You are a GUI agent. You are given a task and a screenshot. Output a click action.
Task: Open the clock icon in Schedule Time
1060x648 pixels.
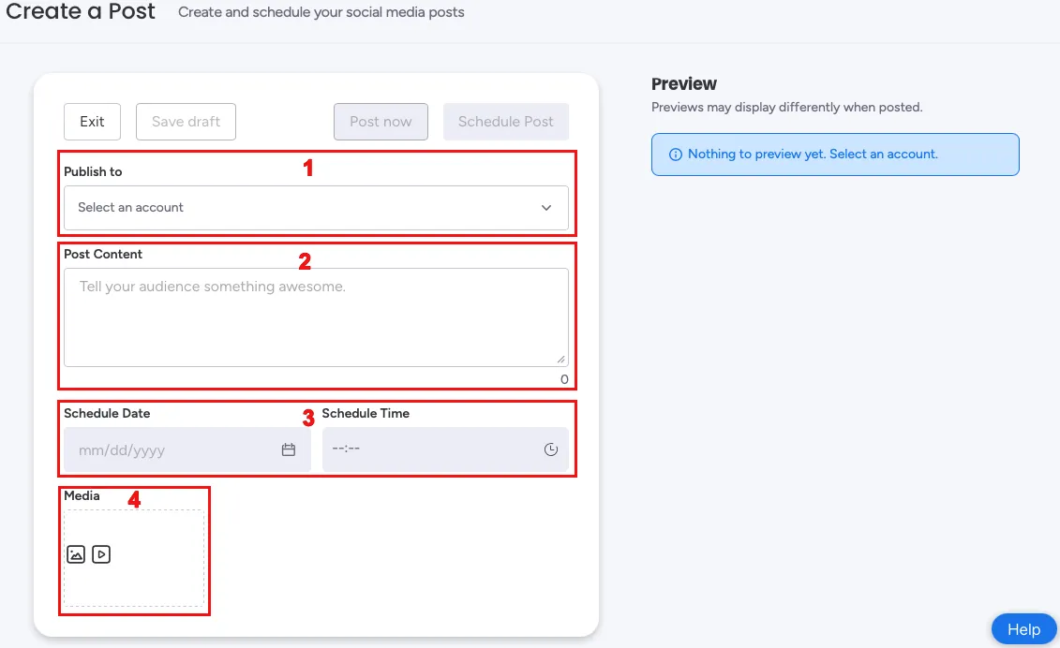point(551,449)
